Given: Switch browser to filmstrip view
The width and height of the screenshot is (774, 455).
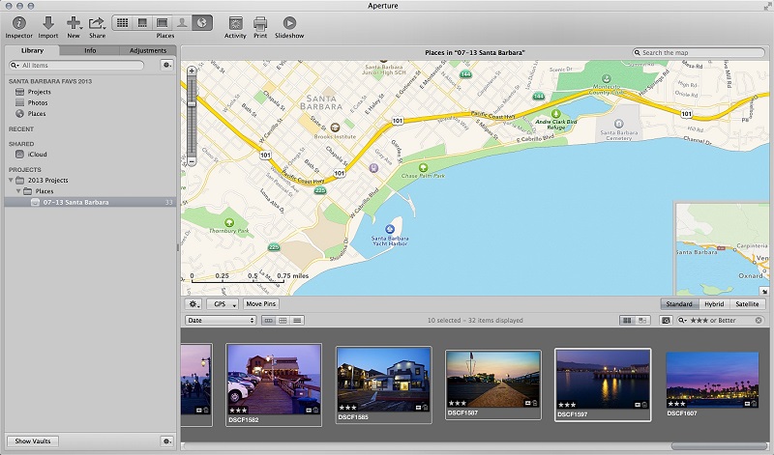Looking at the screenshot, I should 268,321.
